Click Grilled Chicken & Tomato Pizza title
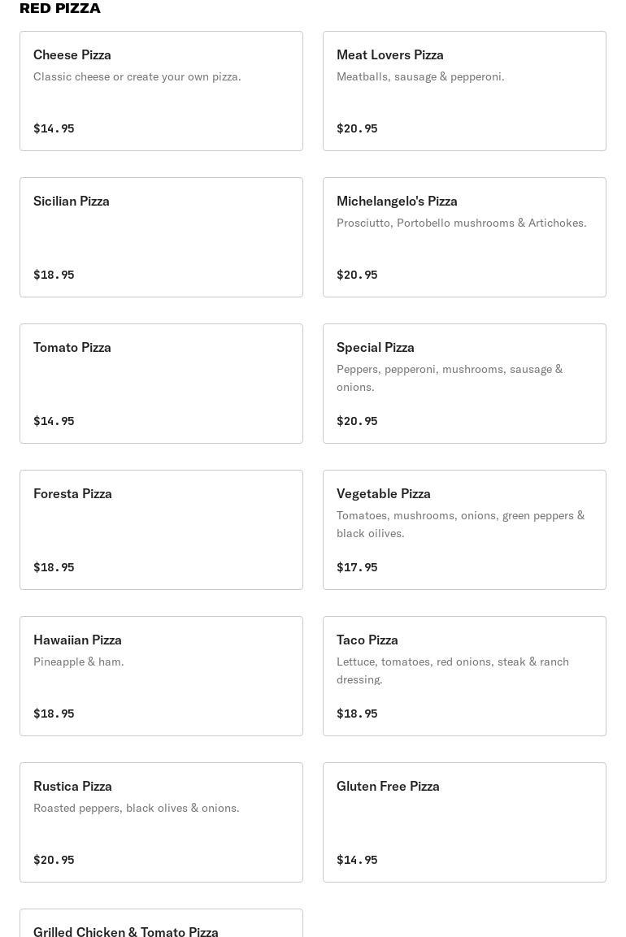The width and height of the screenshot is (626, 937). pos(126,931)
